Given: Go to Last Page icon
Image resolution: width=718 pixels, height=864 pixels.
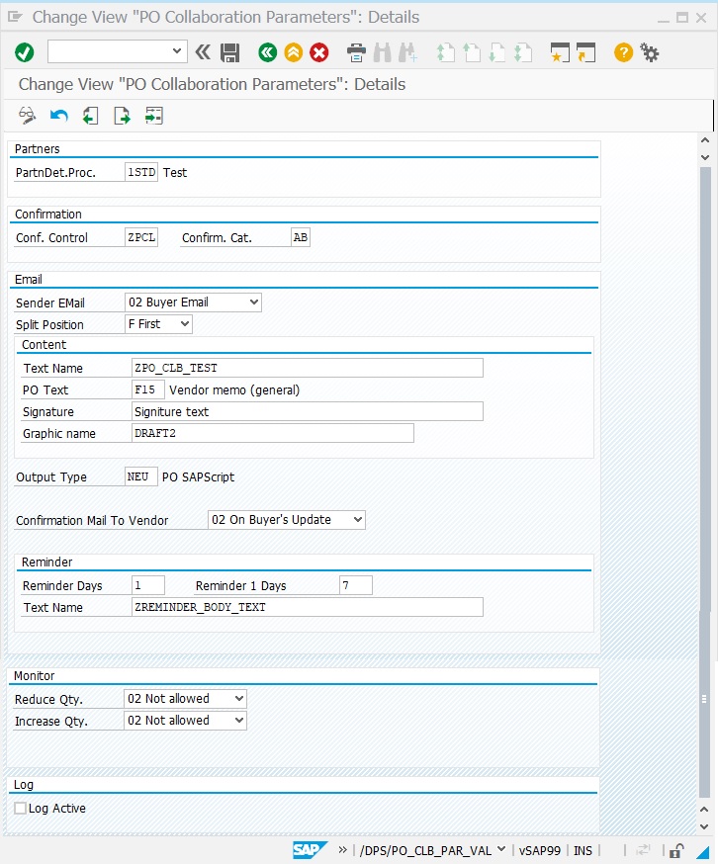Looking at the screenshot, I should (x=523, y=53).
